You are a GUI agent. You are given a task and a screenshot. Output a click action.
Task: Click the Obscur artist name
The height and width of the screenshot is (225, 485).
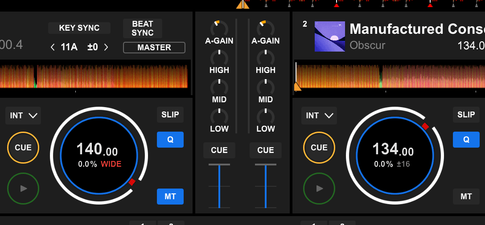click(x=367, y=45)
